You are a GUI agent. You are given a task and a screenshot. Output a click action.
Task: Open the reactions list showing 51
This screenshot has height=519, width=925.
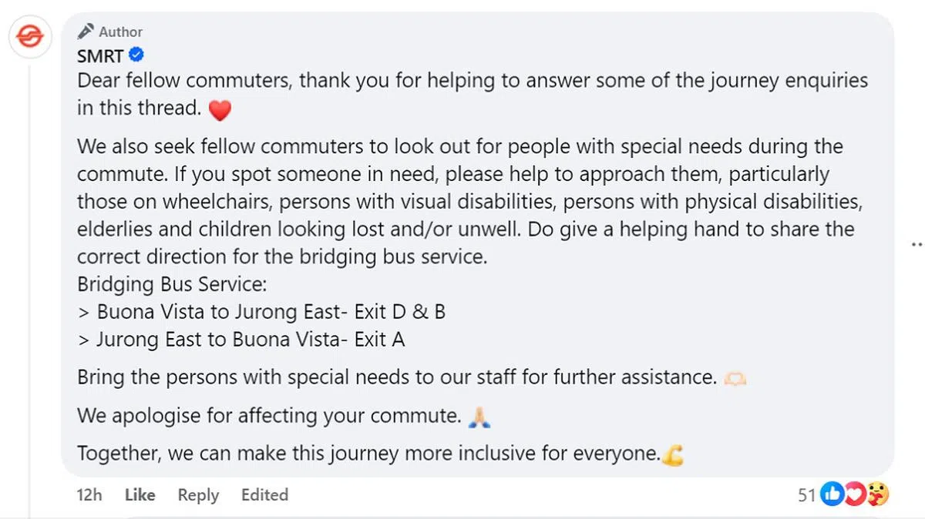coord(806,495)
